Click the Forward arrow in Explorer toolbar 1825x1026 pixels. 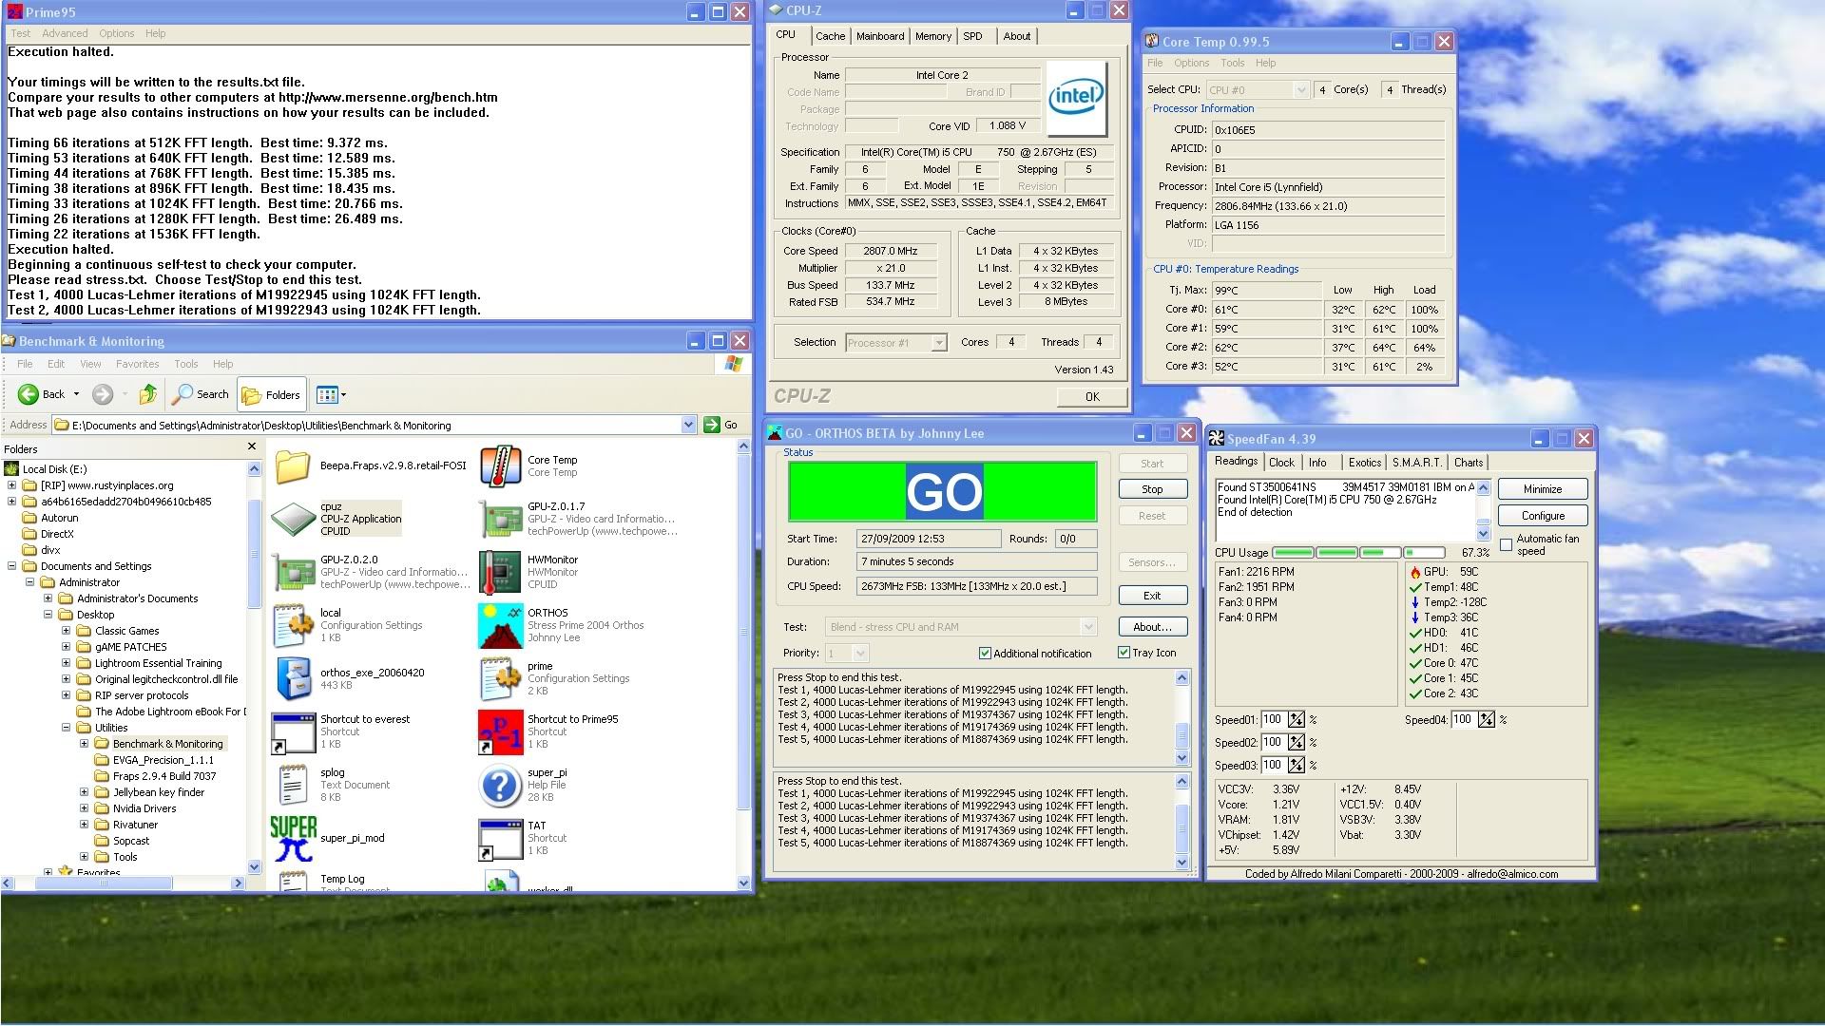click(103, 394)
